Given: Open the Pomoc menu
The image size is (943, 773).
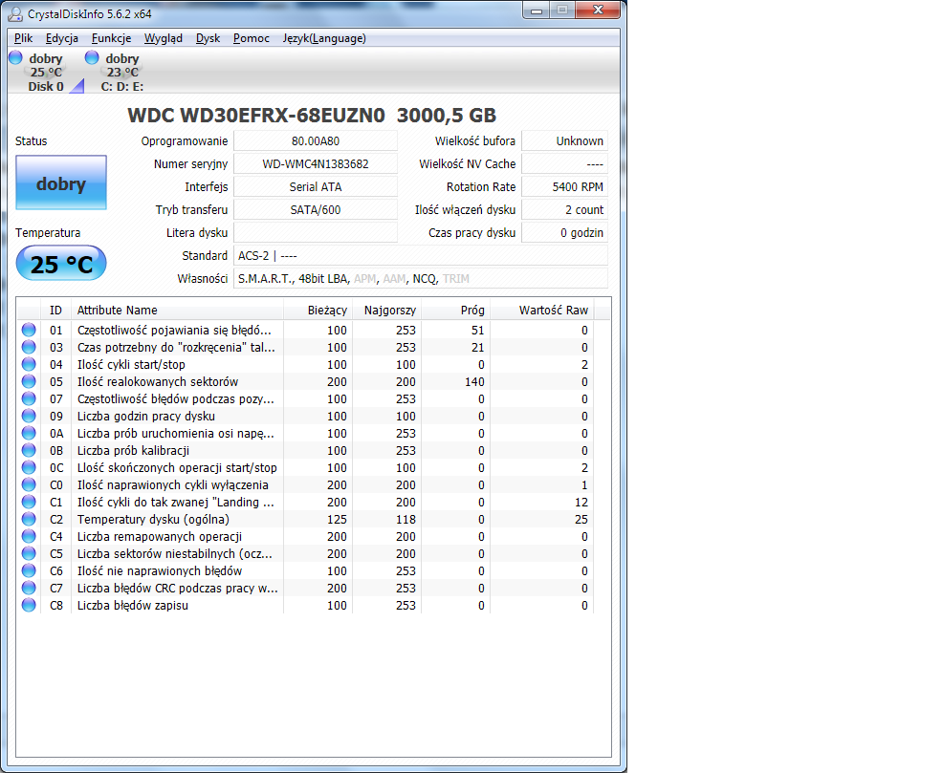Looking at the screenshot, I should (252, 38).
